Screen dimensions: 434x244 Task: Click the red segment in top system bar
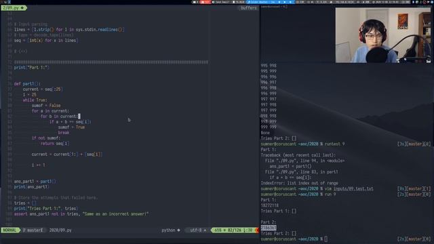click(x=205, y=2)
